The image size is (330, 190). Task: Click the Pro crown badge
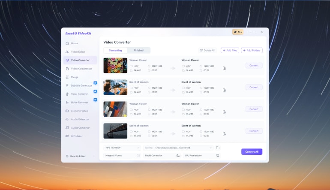237,32
